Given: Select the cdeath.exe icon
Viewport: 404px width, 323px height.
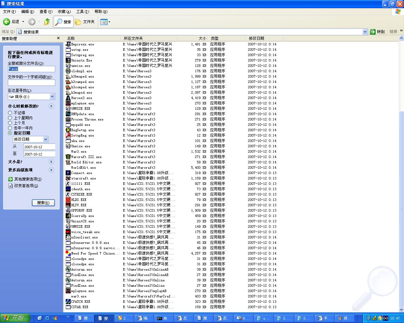Looking at the screenshot, I should (68, 189).
